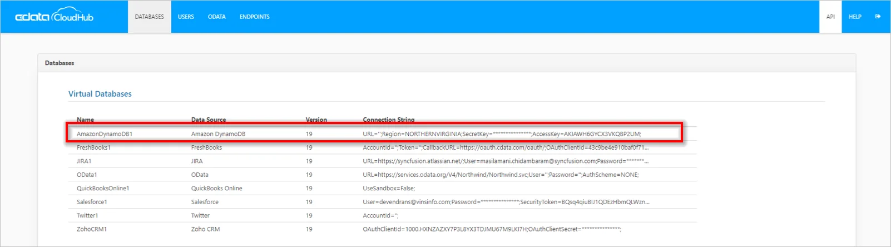Open the API page
Viewport: 891px width, 247px height.
point(830,17)
